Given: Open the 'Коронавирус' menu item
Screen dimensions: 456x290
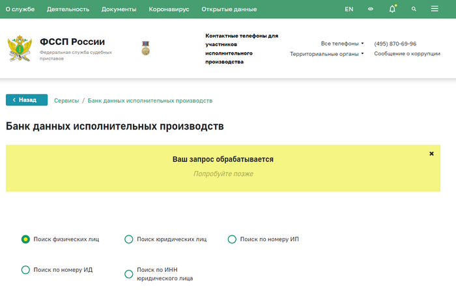Looking at the screenshot, I should 169,9.
